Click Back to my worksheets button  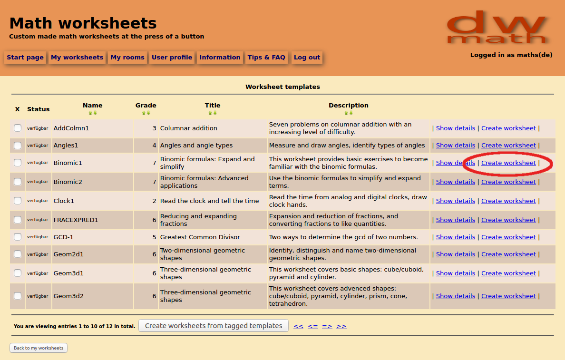coord(39,348)
